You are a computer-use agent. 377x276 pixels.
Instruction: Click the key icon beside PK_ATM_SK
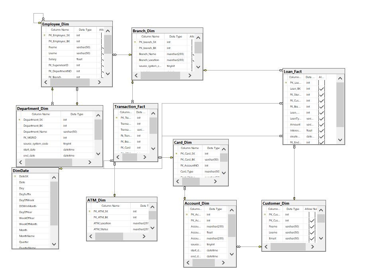(89, 211)
